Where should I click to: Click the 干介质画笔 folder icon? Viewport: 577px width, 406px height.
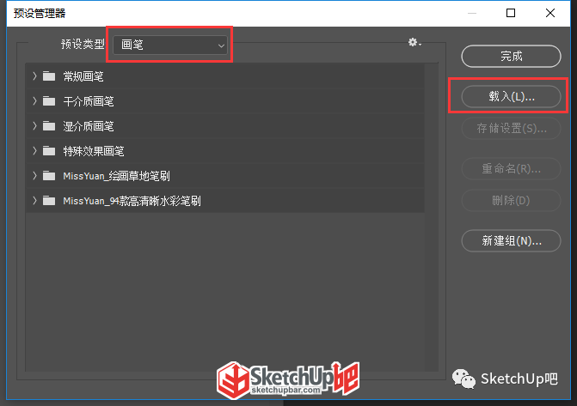49,101
